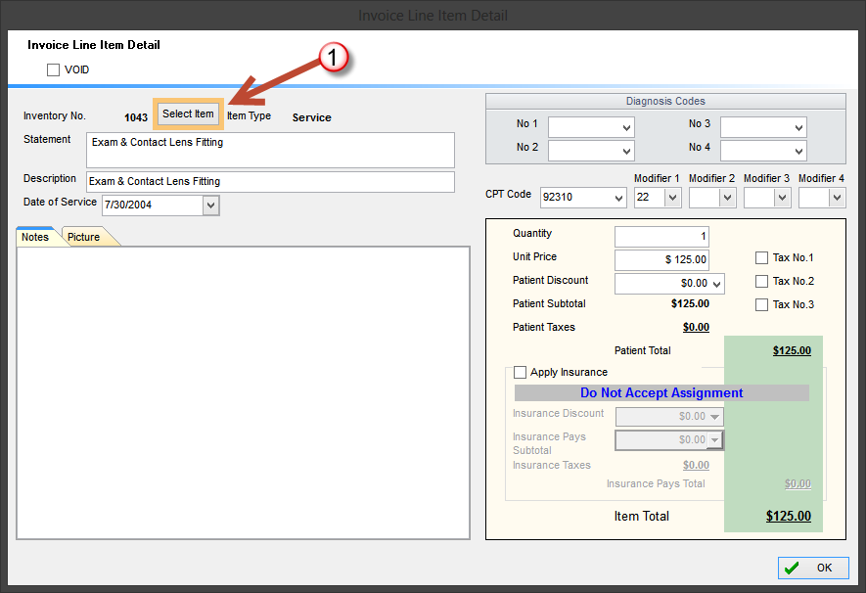Expand the Modifier 4 dropdown

coord(837,197)
